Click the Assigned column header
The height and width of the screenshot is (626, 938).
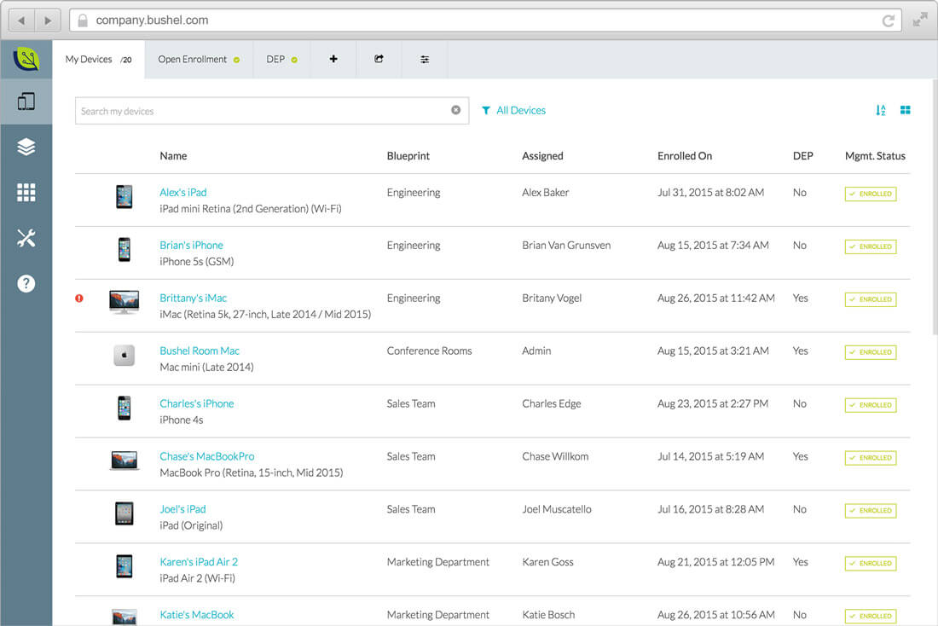(x=542, y=155)
